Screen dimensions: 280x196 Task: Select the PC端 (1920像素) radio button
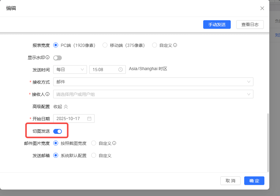click(56, 45)
